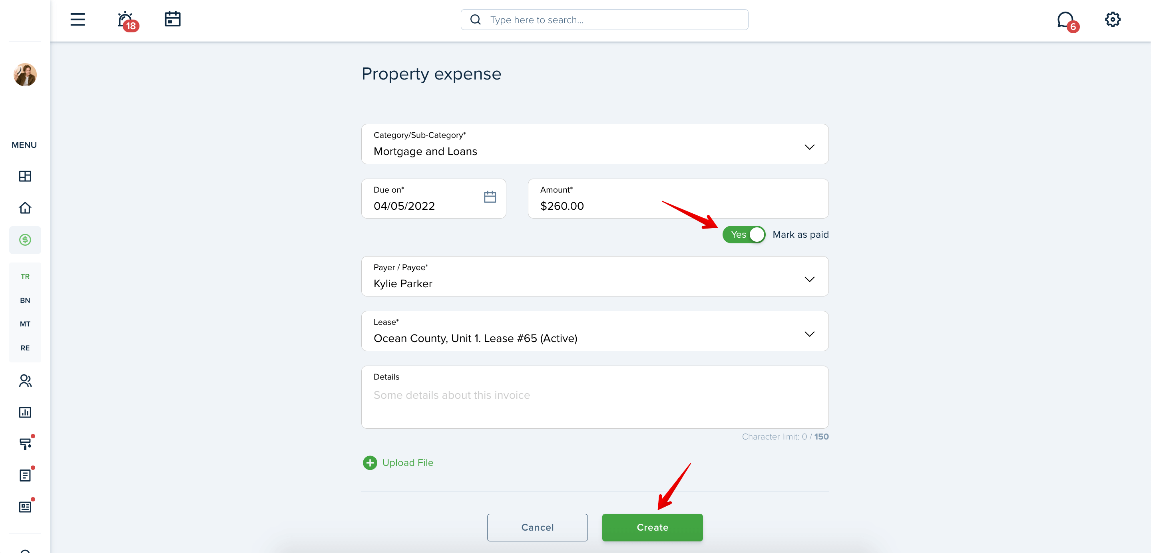Open the calendar icon in top bar

click(173, 19)
